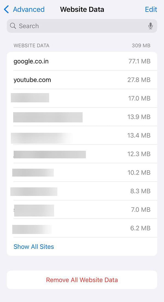Tap the back chevron icon beside Advanced
The height and width of the screenshot is (302, 164).
pos(6,9)
